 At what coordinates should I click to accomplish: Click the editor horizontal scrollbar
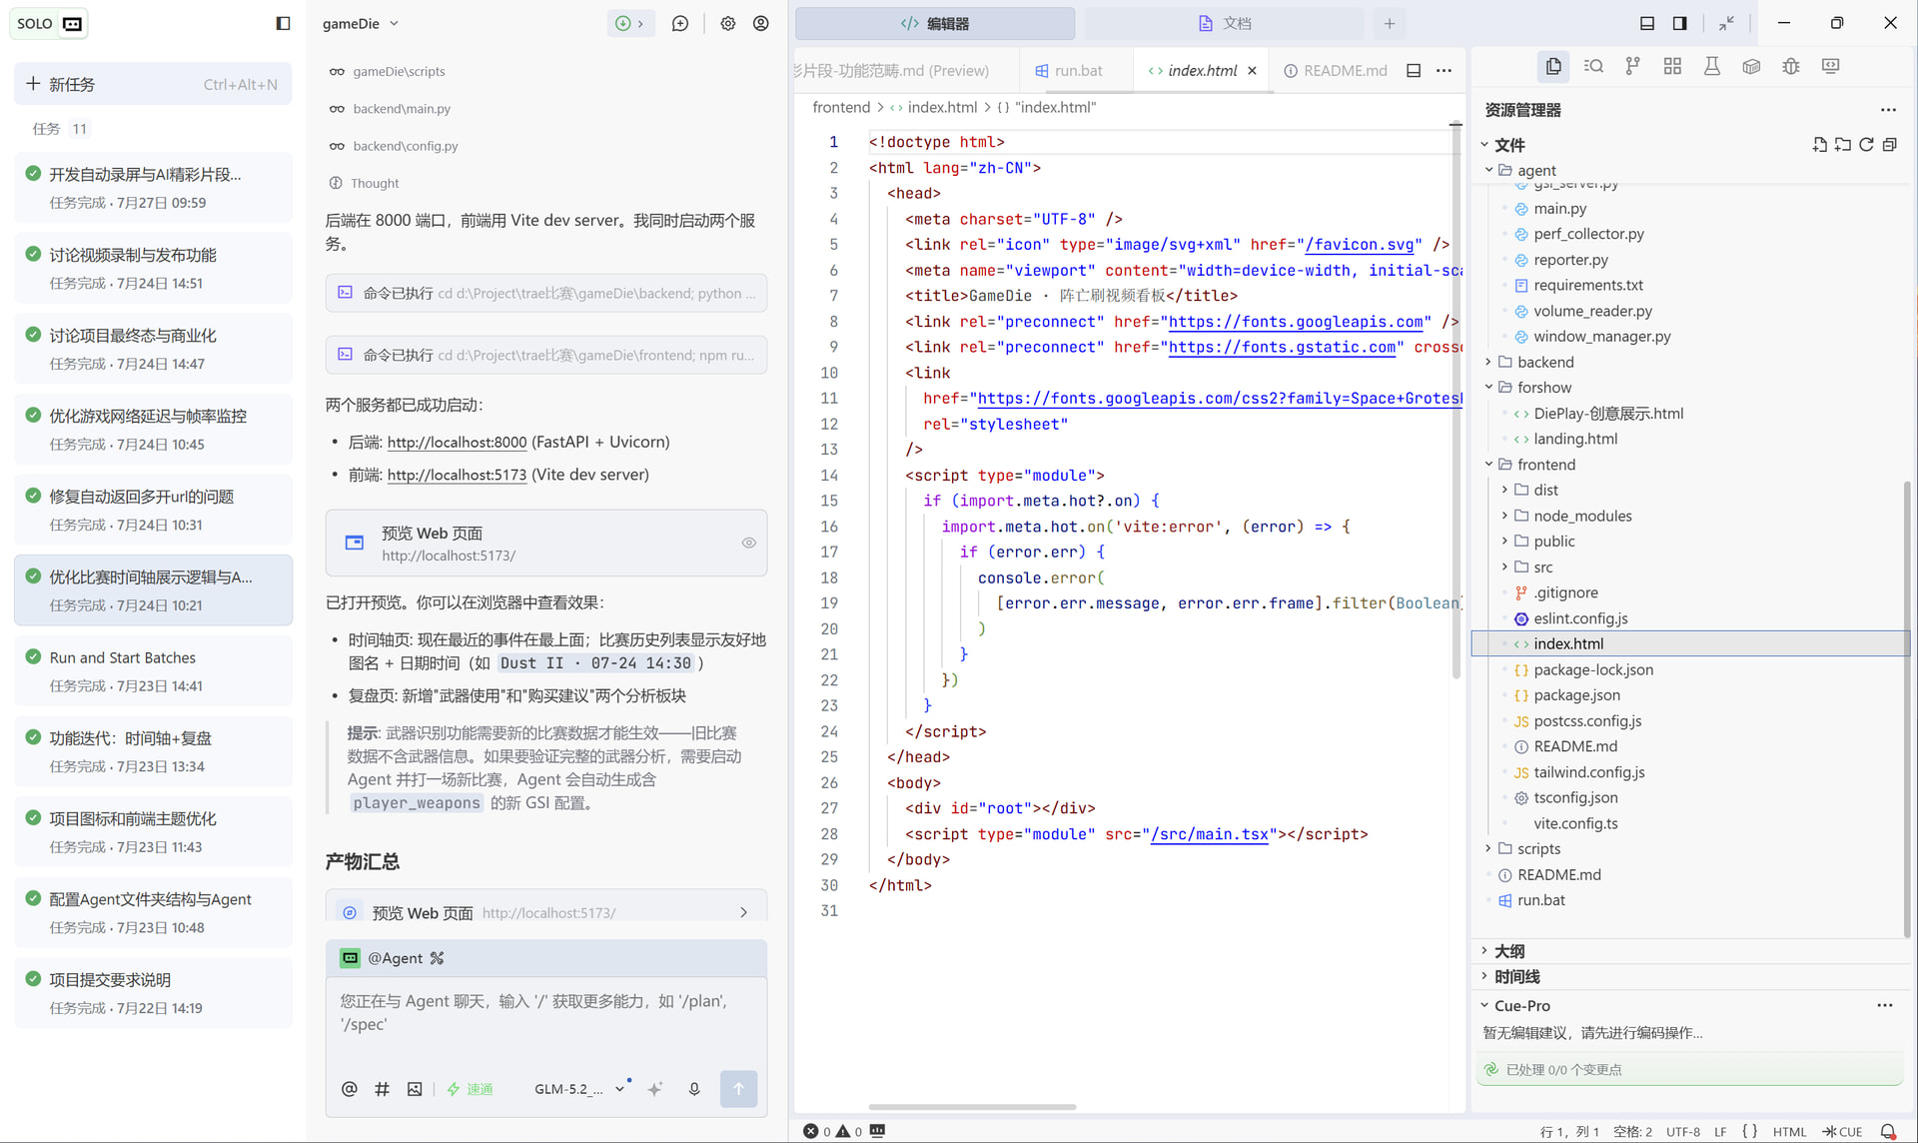pyautogui.click(x=971, y=1107)
